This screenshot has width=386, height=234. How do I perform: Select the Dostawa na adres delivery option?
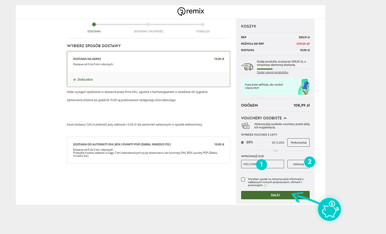(148, 69)
